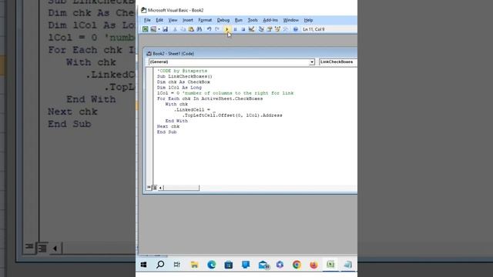Click the Redo arrow icon
Image resolution: width=493 pixels, height=277 pixels.
217,29
